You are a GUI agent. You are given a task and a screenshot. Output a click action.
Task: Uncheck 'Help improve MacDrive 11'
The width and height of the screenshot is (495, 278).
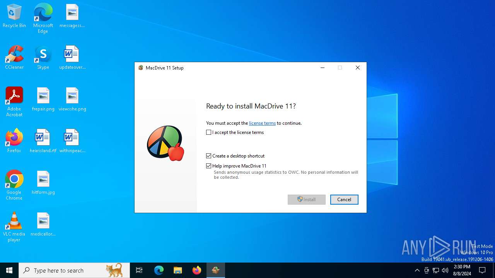[x=209, y=166]
